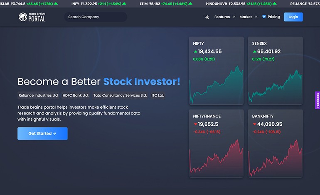Open the Feedback side tab
The width and height of the screenshot is (320, 195).
click(318, 100)
